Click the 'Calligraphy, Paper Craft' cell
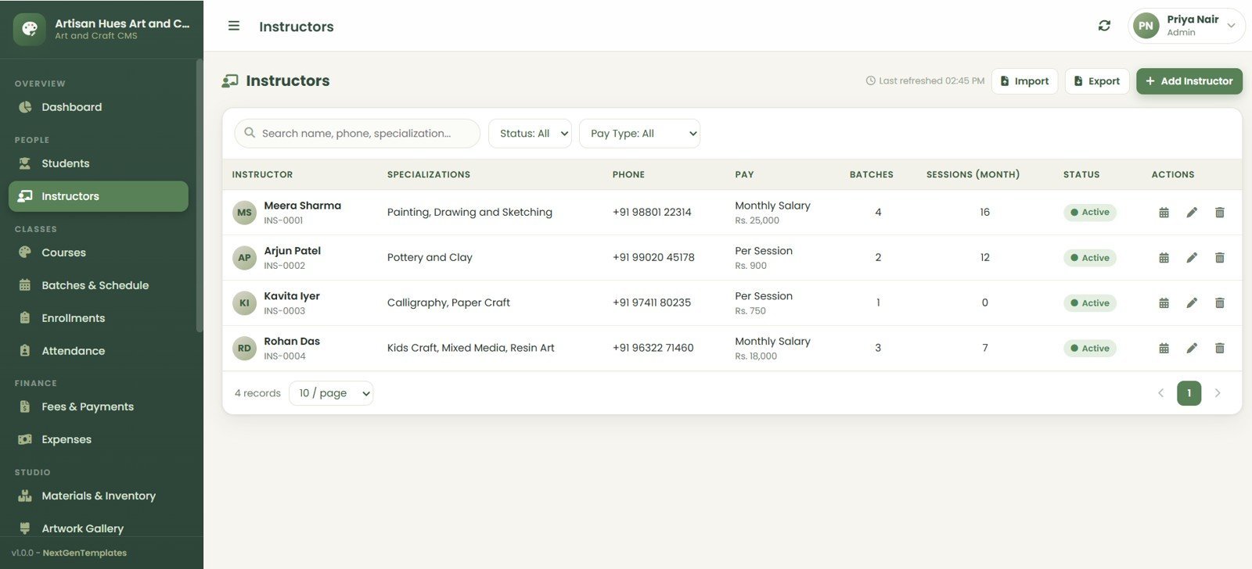This screenshot has width=1252, height=569. coord(448,302)
